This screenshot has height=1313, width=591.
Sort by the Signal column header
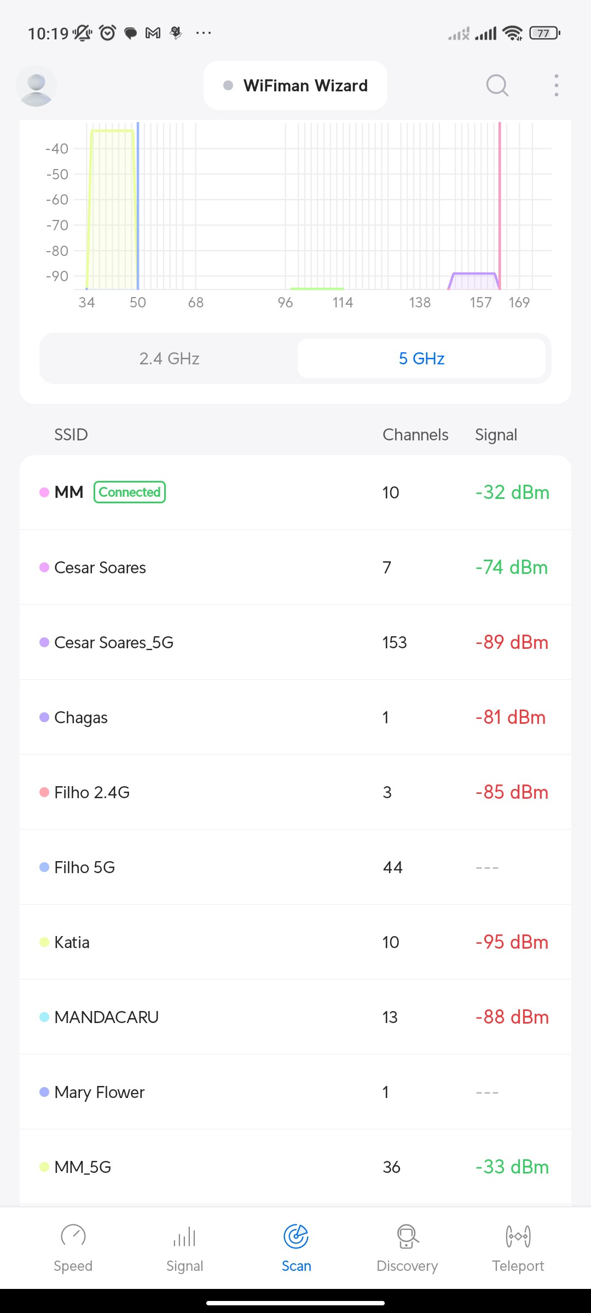tap(496, 435)
